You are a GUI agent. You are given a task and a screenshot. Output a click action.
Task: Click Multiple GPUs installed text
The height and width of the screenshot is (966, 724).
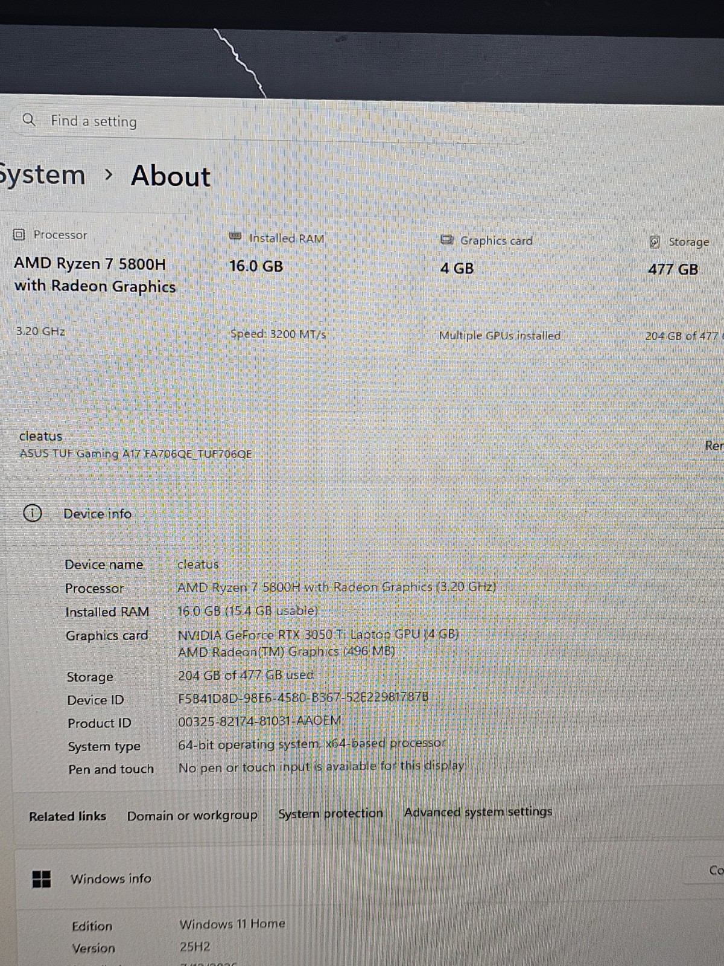(x=500, y=336)
